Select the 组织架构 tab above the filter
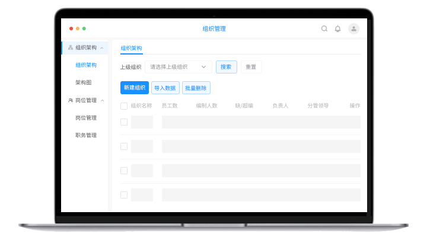The image size is (427, 240). [x=131, y=49]
